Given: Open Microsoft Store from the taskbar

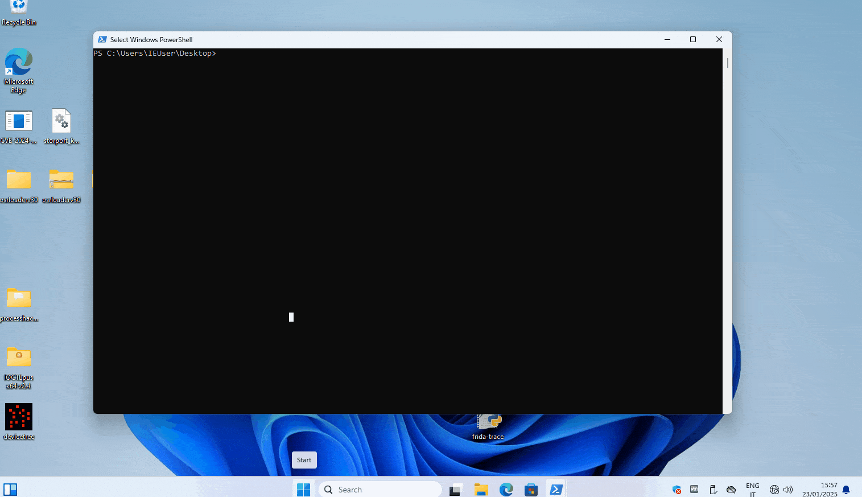Looking at the screenshot, I should (x=531, y=490).
